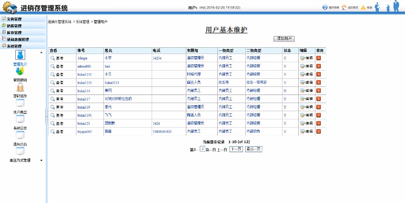The height and width of the screenshot is (203, 405).
Task: Edit user huhai114 via edit icon
Action: [x=302, y=90]
